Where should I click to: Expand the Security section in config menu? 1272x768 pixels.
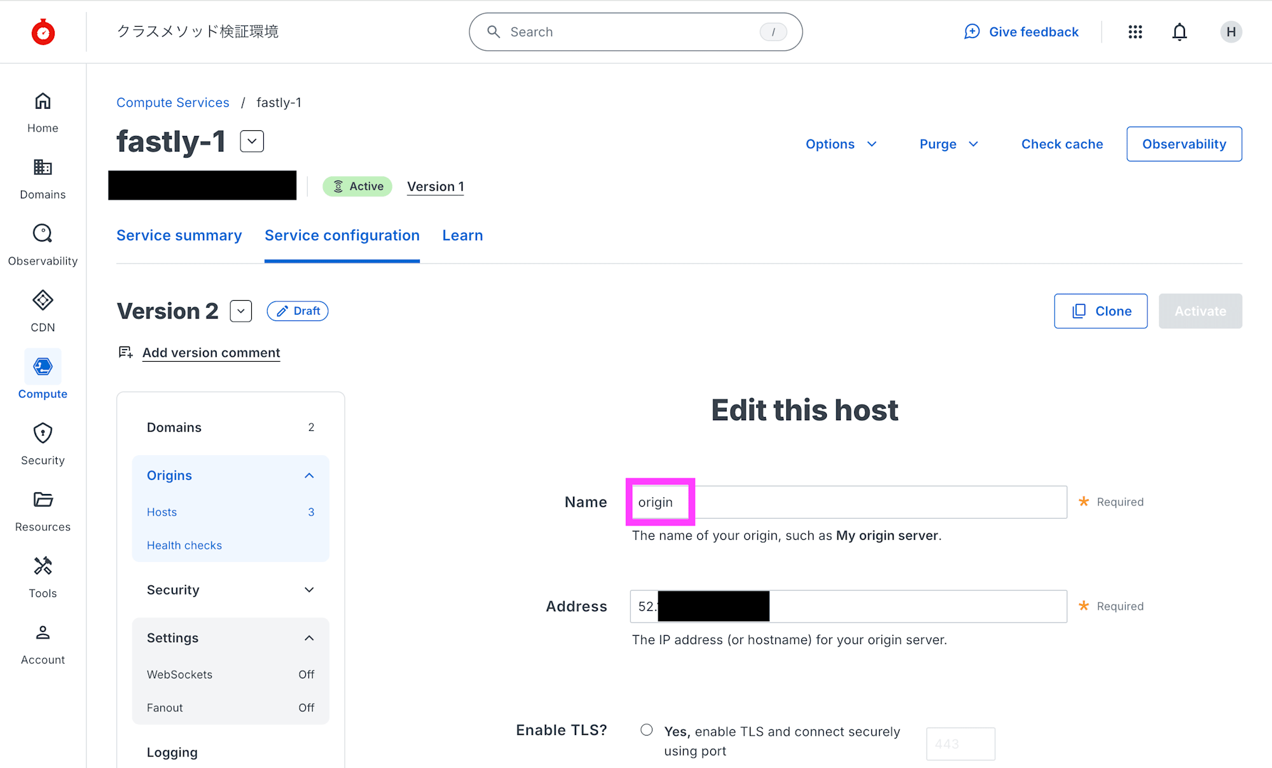[x=309, y=590]
